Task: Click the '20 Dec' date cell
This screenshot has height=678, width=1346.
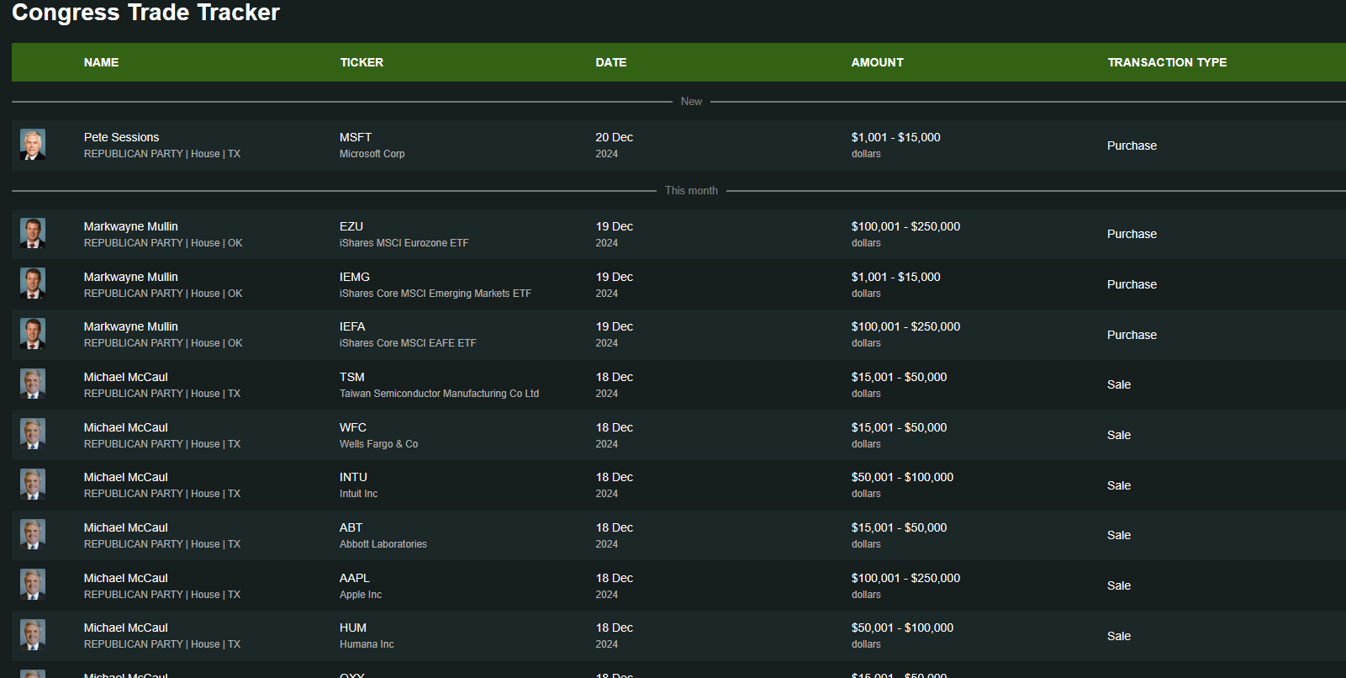Action: click(615, 137)
